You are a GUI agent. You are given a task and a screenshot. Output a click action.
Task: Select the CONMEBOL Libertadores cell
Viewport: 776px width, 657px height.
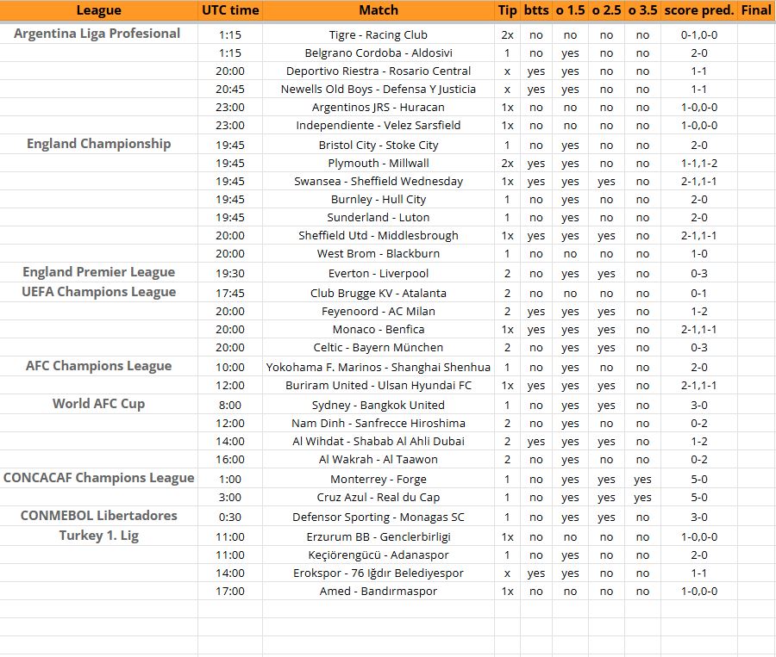coord(98,516)
